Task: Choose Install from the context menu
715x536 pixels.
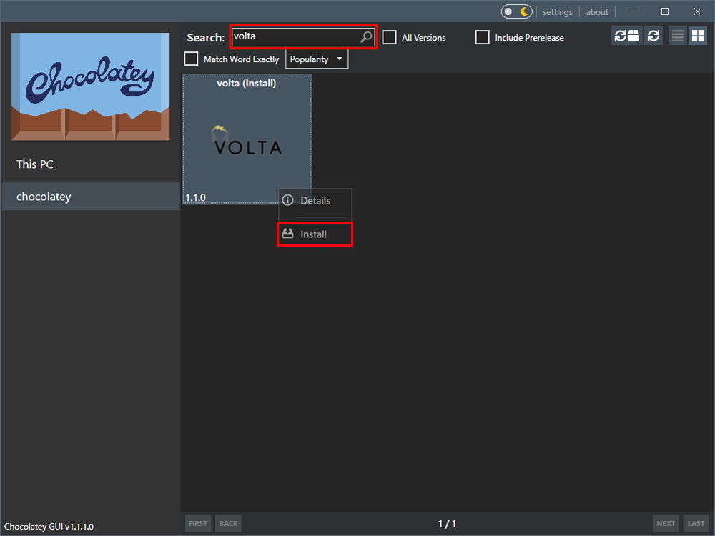Action: (x=315, y=234)
